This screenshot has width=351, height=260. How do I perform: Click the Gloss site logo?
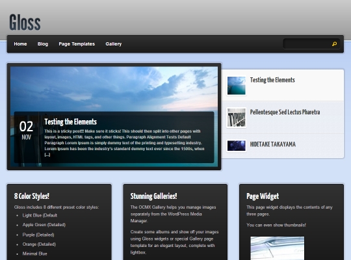(x=25, y=22)
